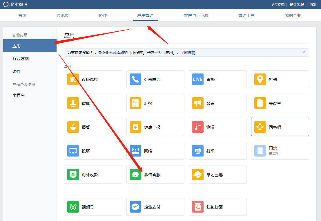Open the 设备巡检 app icon
Image resolution: width=321 pixels, height=221 pixels.
coord(73,79)
